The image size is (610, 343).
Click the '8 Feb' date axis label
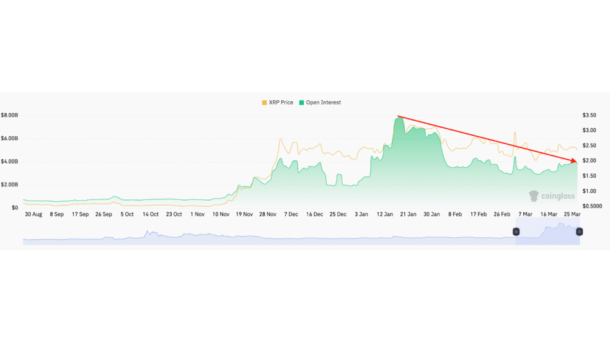point(455,214)
